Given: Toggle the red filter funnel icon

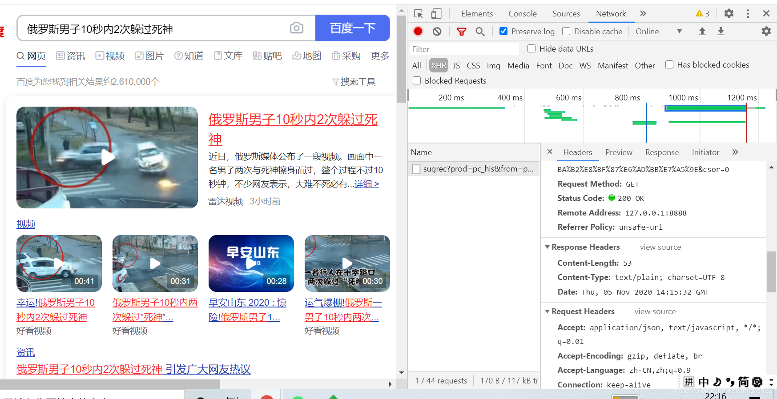Looking at the screenshot, I should (x=462, y=32).
